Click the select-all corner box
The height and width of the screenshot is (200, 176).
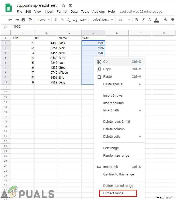click(x=5, y=33)
